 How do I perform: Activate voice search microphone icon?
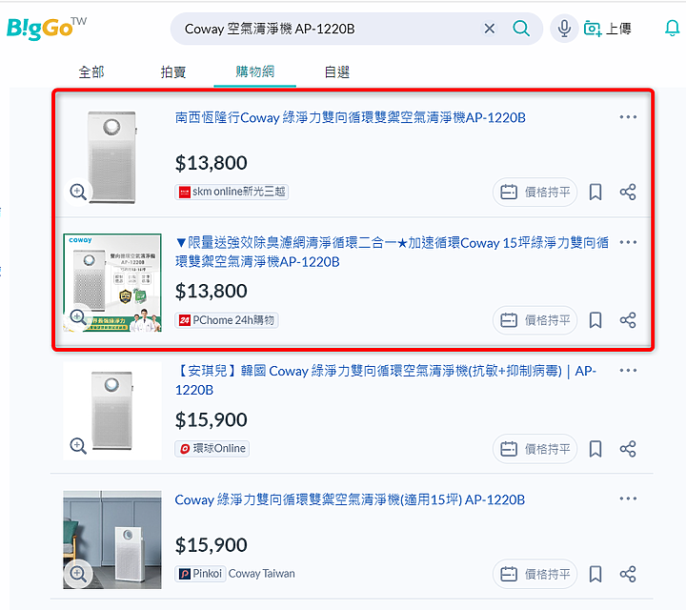564,29
